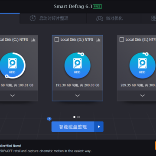Click the 50%OFF retail advertisement text
Screen dimensions: 156x156
pos(46,151)
